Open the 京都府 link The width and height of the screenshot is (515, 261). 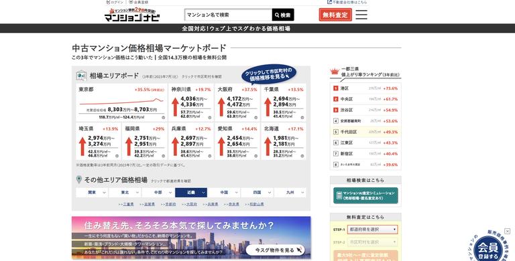(x=170, y=204)
